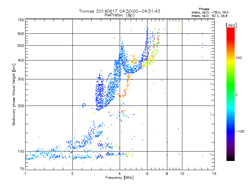Click the x-axis '6' tick label
Viewport: 252px width, 189px height.
[x=147, y=174]
